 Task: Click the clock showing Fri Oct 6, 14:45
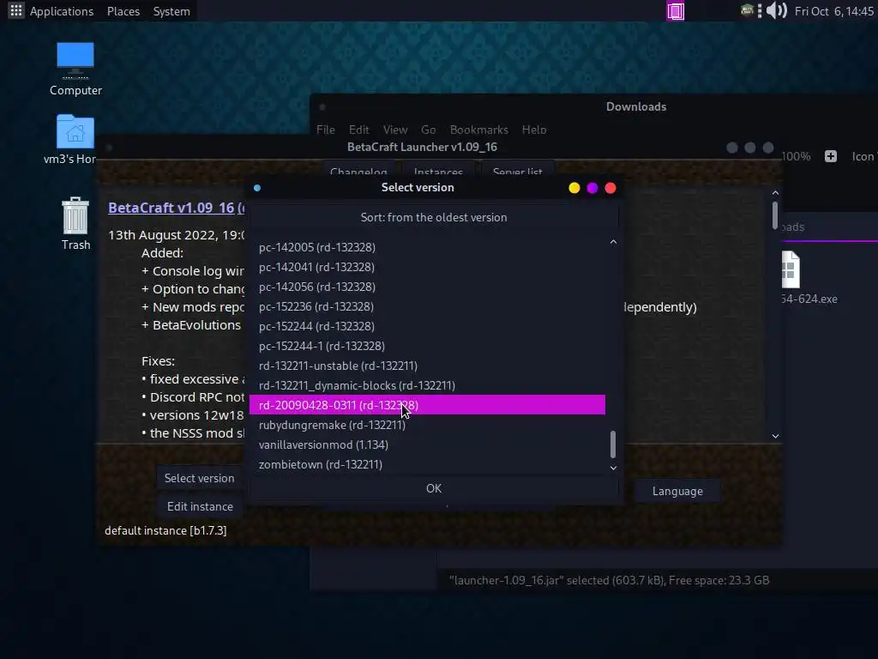[x=833, y=11]
